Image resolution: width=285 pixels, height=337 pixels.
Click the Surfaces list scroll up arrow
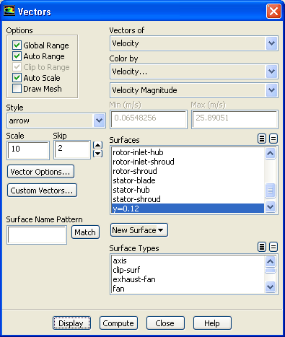(271, 153)
